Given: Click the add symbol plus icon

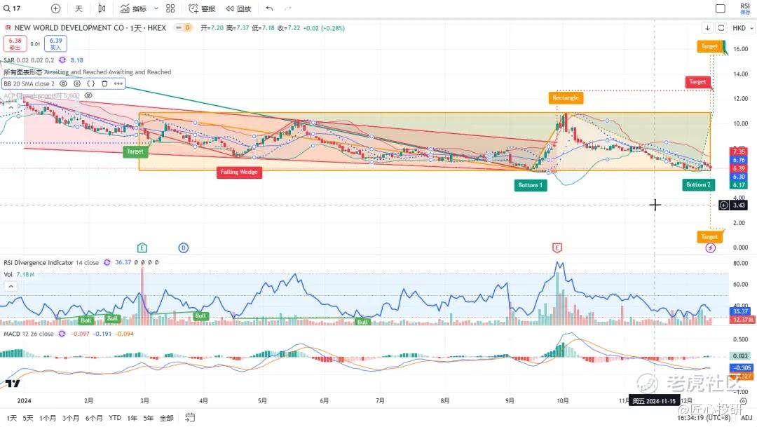Looking at the screenshot, I should click(x=55, y=8).
